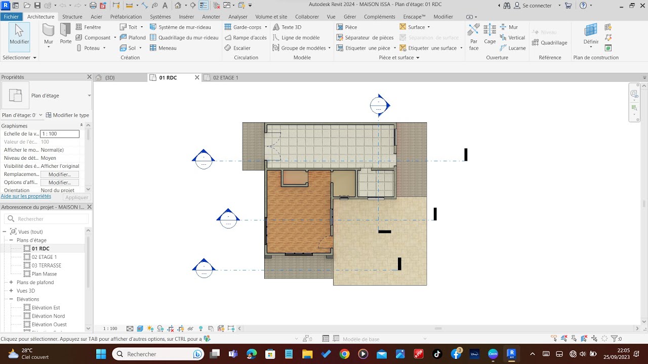Click the Appliquer button in properties

tap(77, 197)
